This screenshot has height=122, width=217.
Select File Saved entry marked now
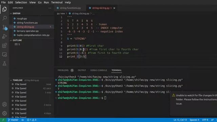click(32, 84)
